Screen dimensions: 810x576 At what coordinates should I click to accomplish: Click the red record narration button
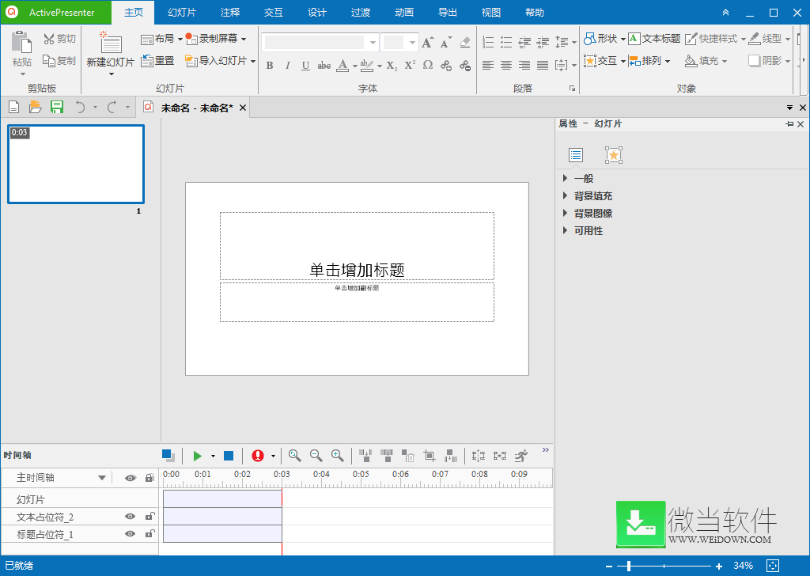click(258, 456)
